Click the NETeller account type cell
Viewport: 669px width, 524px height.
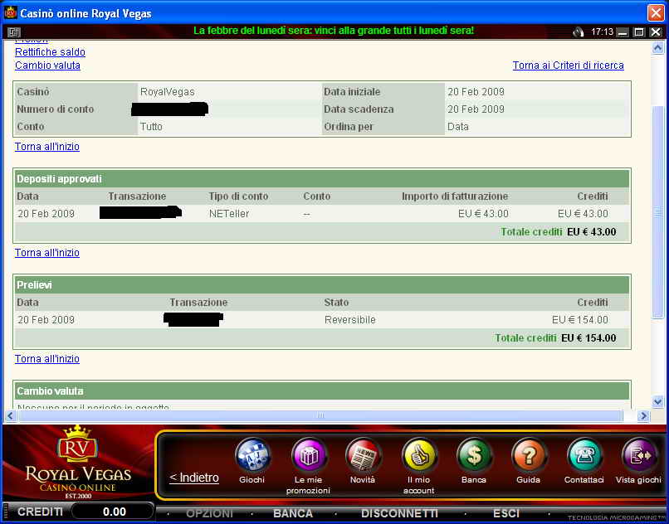click(229, 214)
